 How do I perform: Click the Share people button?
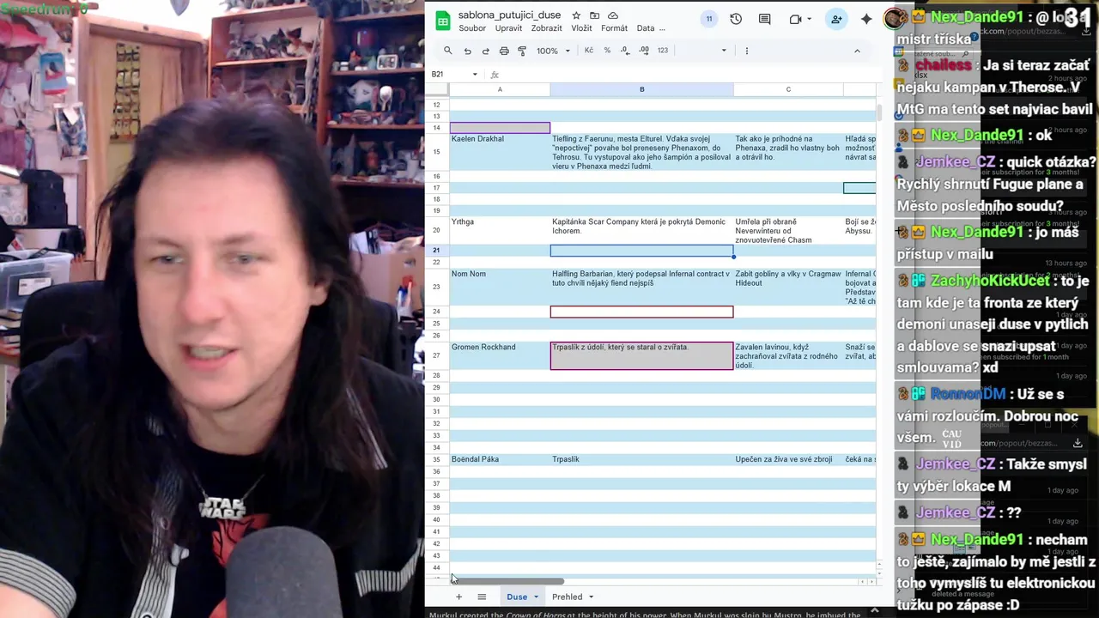coord(836,19)
